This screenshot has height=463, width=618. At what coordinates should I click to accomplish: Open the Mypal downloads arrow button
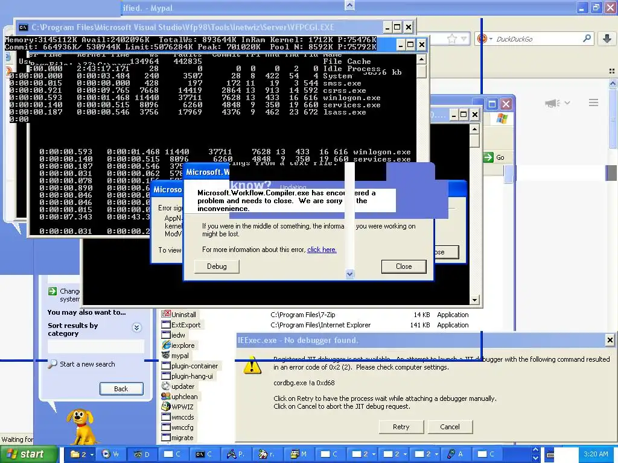click(607, 39)
